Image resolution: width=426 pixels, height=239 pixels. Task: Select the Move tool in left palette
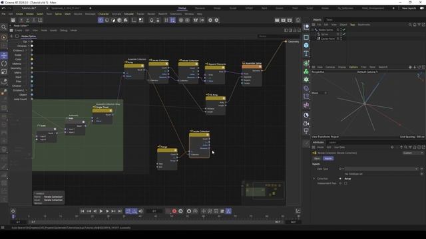[x=4, y=56]
